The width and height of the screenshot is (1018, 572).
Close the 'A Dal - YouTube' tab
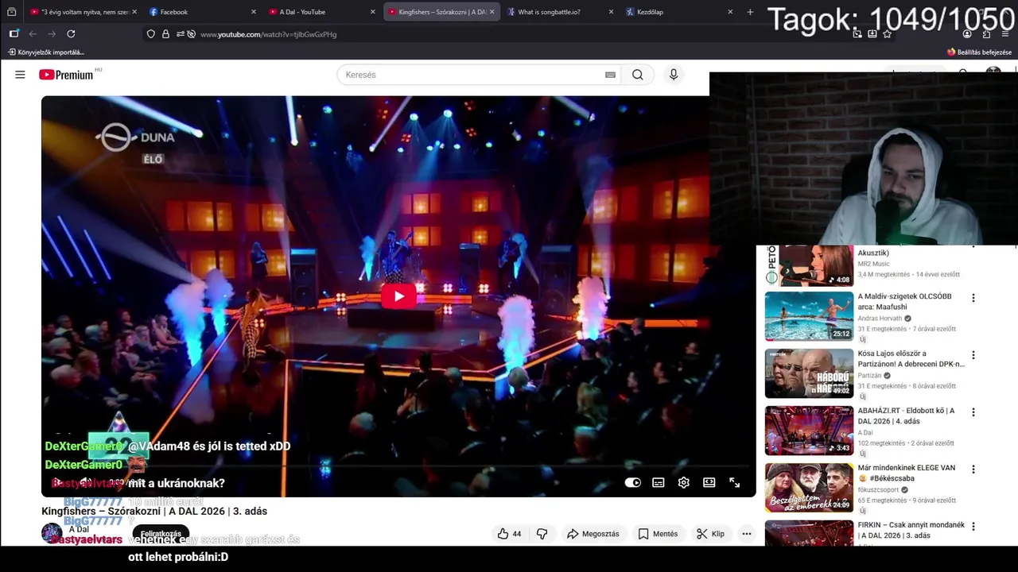pos(373,12)
